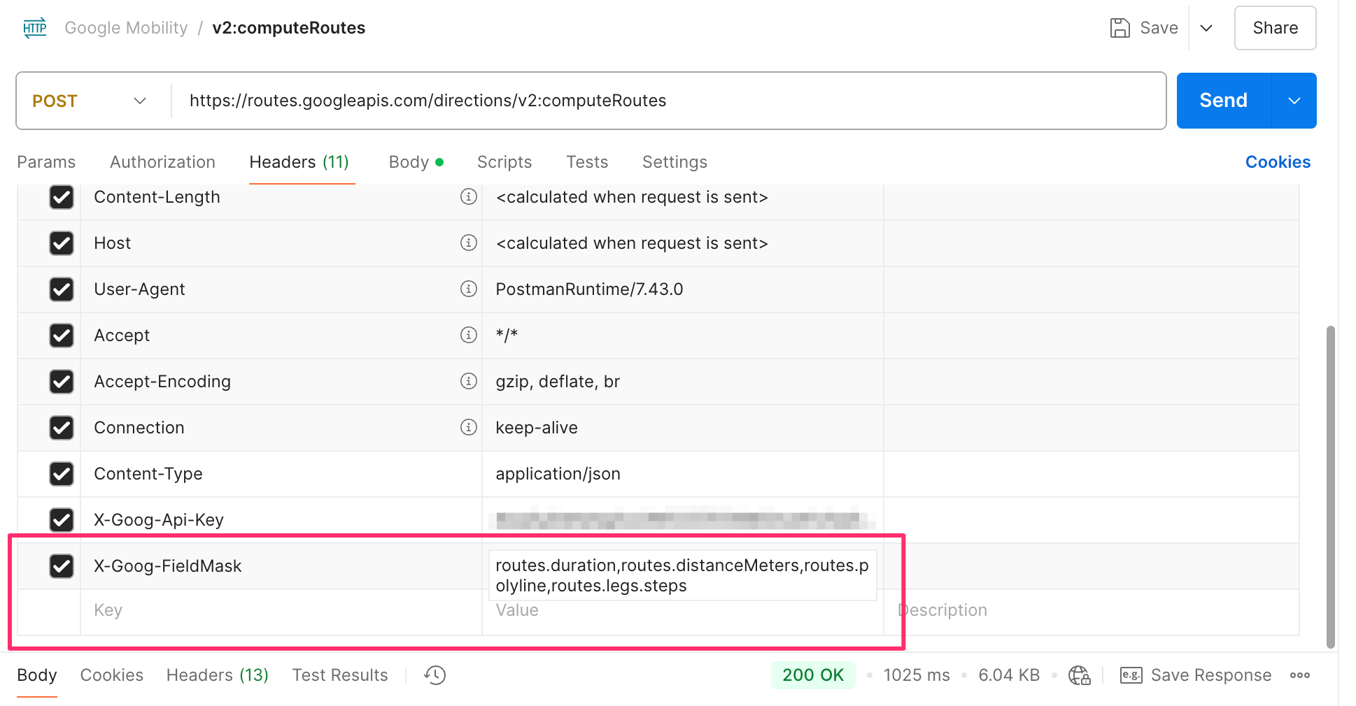
Task: Open the Test Results response tab
Action: [x=340, y=675]
